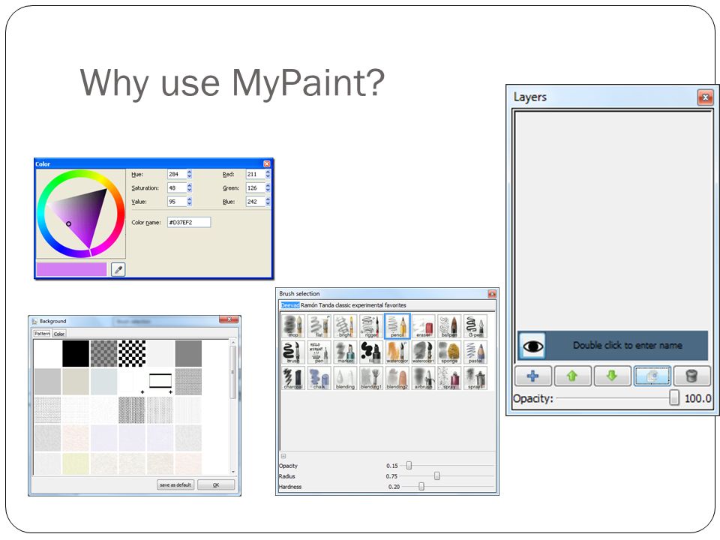Switch to Pattern tab in Background window
The width and height of the screenshot is (720, 540).
[x=42, y=334]
